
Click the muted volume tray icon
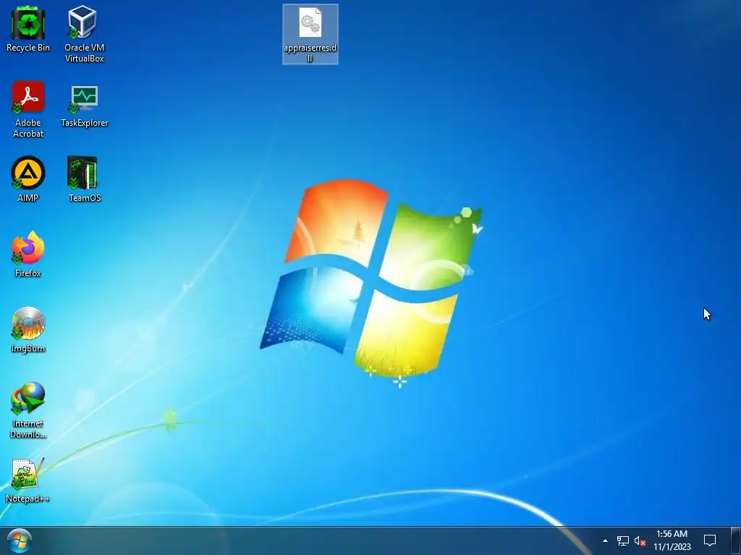click(x=640, y=541)
